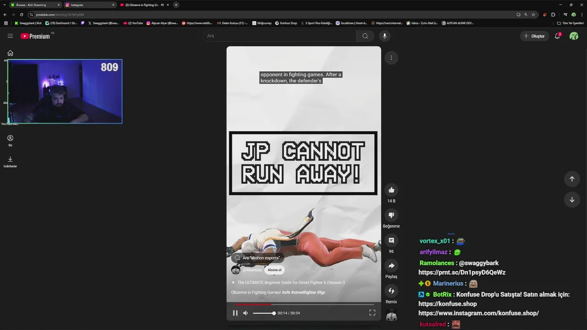Open the Twitch bookmark icon
The width and height of the screenshot is (587, 330).
click(x=83, y=23)
